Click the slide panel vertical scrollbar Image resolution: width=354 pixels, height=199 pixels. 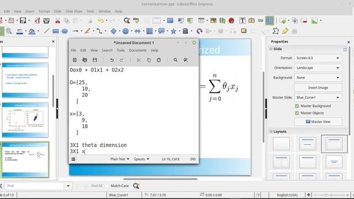point(53,91)
